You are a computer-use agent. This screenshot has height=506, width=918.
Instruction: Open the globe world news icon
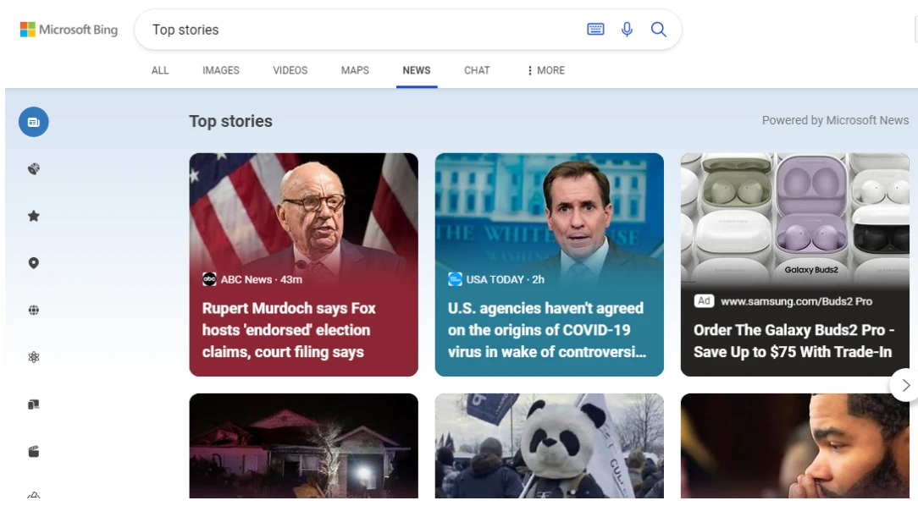34,311
